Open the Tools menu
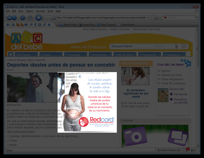The width and height of the screenshot is (204, 158). pyautogui.click(x=50, y=11)
